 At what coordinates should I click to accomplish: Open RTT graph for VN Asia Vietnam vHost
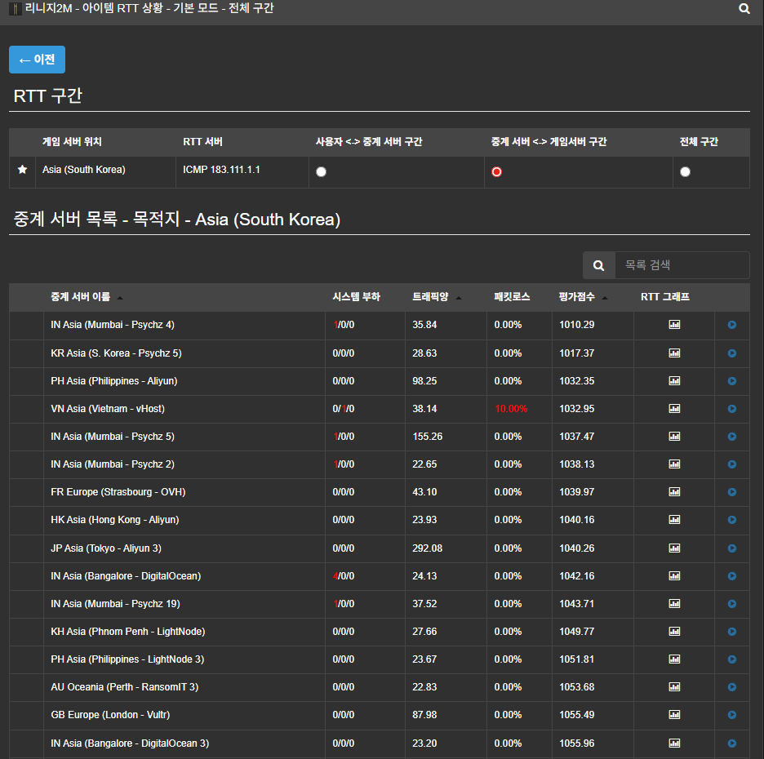click(674, 409)
